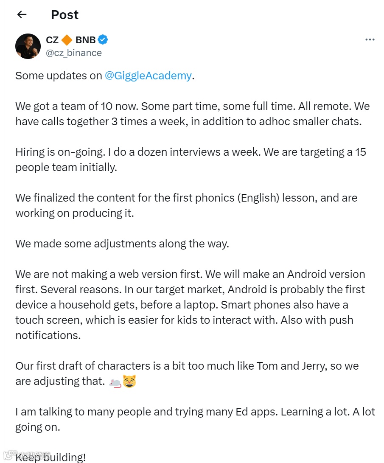Click the display name CZ
The width and height of the screenshot is (384, 463).
click(x=52, y=40)
